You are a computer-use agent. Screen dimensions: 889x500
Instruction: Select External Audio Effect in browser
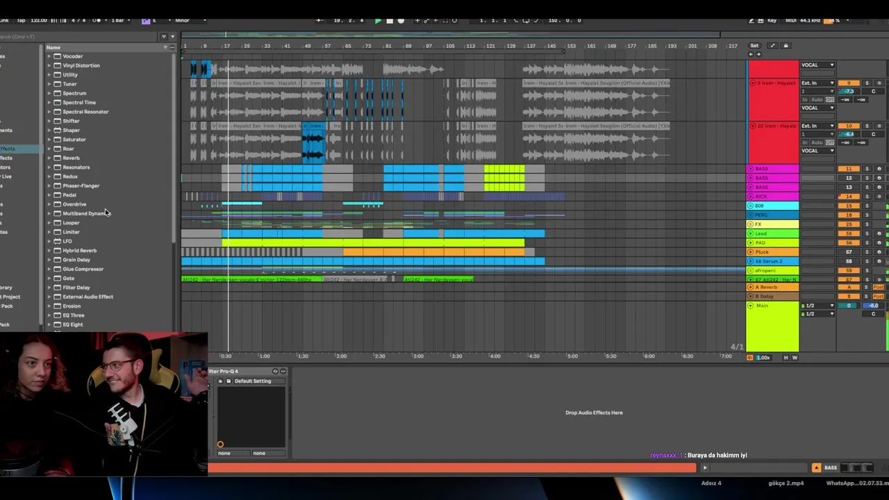click(88, 297)
